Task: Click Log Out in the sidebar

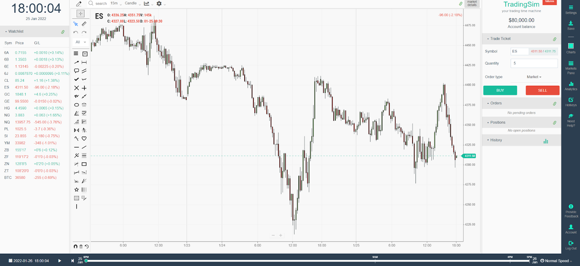Action: (x=571, y=245)
